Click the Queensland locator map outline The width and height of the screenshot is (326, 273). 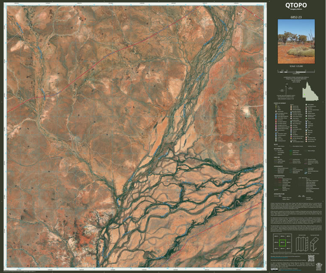(310, 91)
